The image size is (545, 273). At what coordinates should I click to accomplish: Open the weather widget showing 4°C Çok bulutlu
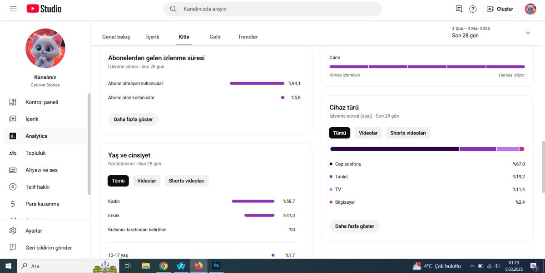coord(436,266)
